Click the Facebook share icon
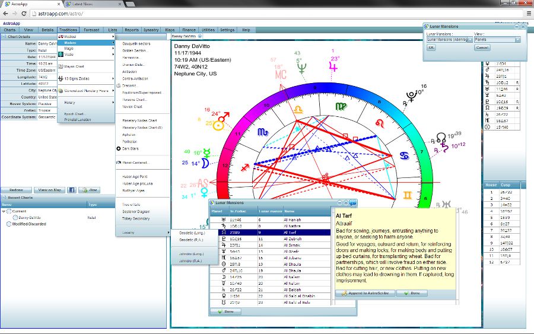The width and height of the screenshot is (534, 334). coord(71,190)
